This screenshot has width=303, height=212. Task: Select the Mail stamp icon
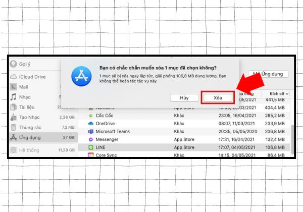[x=14, y=87]
